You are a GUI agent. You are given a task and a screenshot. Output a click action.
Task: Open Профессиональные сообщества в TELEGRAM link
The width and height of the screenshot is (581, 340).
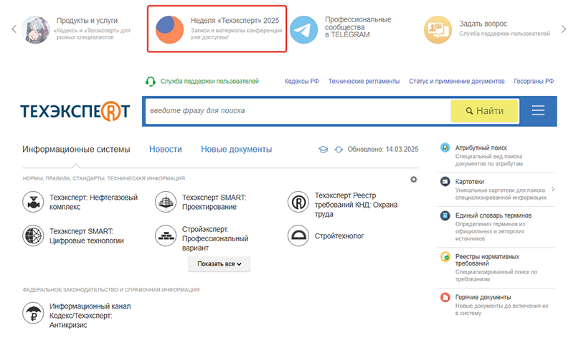pyautogui.click(x=358, y=27)
